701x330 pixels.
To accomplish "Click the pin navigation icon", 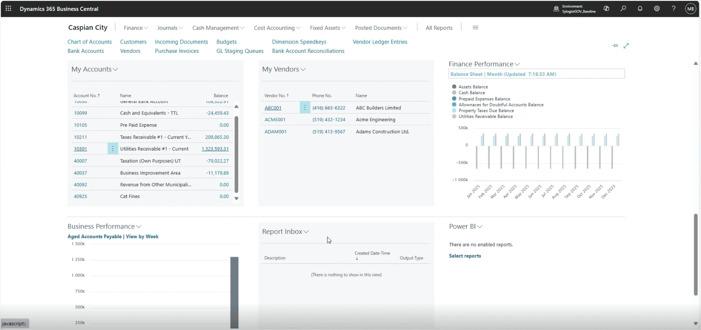I will 615,46.
